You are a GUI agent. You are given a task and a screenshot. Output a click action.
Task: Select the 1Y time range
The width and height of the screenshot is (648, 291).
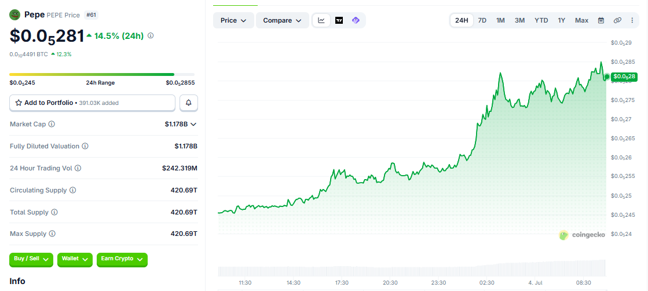562,20
